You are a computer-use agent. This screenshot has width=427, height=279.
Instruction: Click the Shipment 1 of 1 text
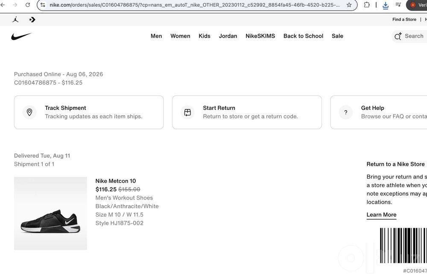click(x=34, y=164)
